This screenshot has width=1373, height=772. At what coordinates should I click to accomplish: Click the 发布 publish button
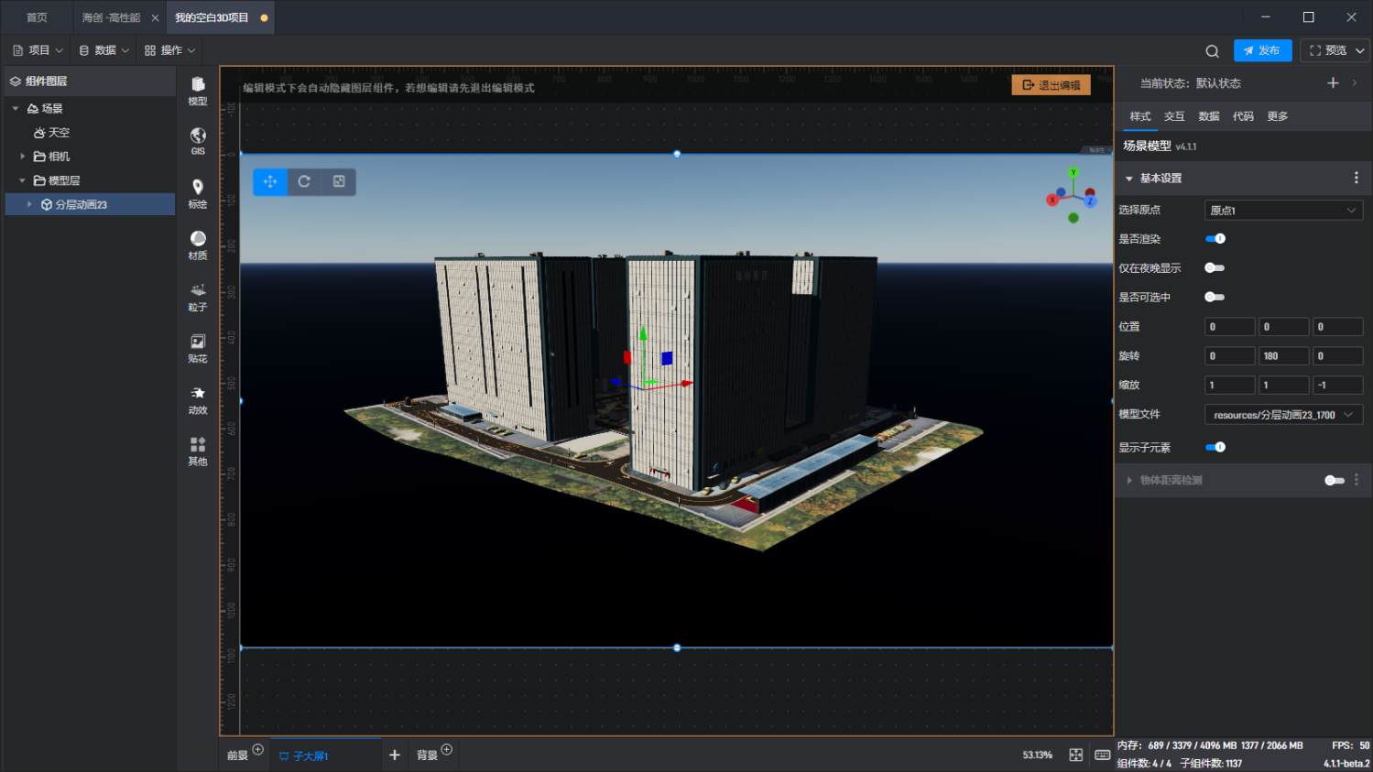click(x=1262, y=50)
